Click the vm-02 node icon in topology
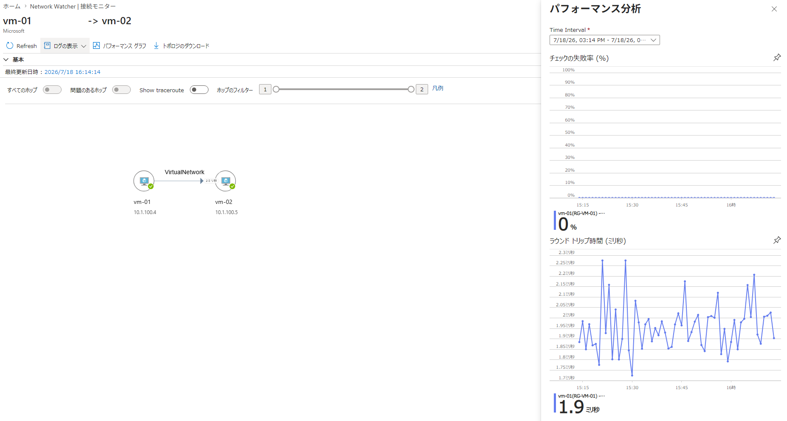The width and height of the screenshot is (787, 421). 226,181
